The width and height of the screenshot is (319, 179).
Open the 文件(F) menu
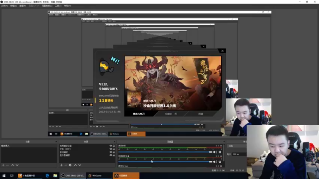coord(4,6)
